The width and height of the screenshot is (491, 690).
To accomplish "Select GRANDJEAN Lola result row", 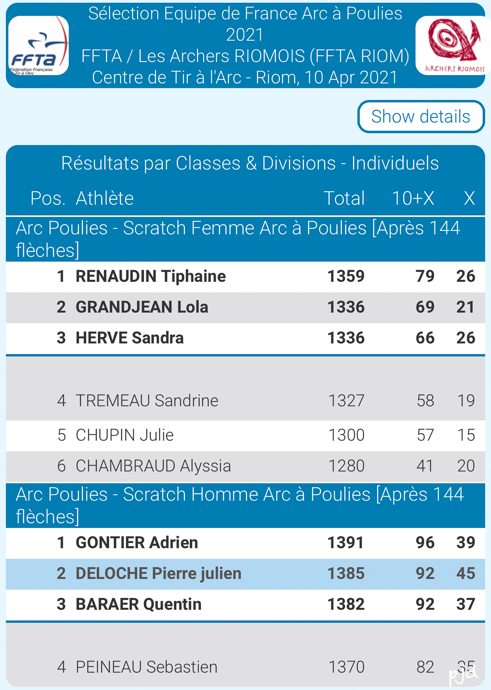I will pos(245,307).
